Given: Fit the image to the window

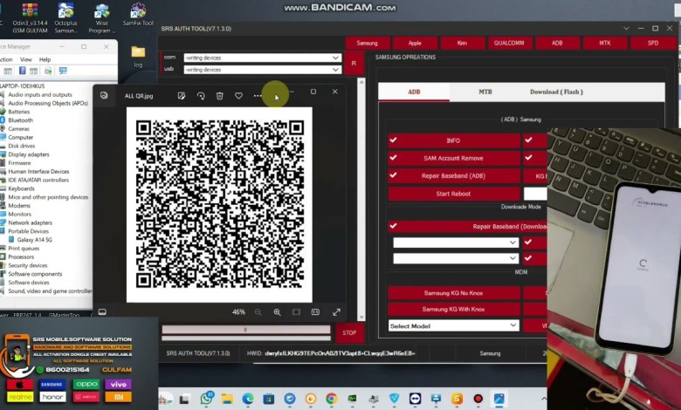Looking at the screenshot, I should [x=296, y=312].
